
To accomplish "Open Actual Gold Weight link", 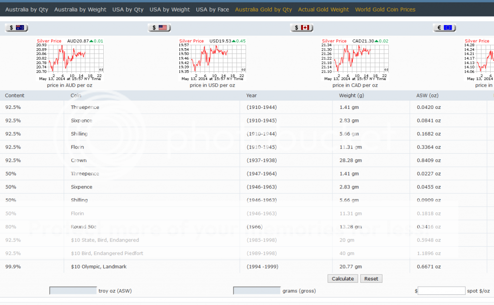I will click(x=323, y=10).
